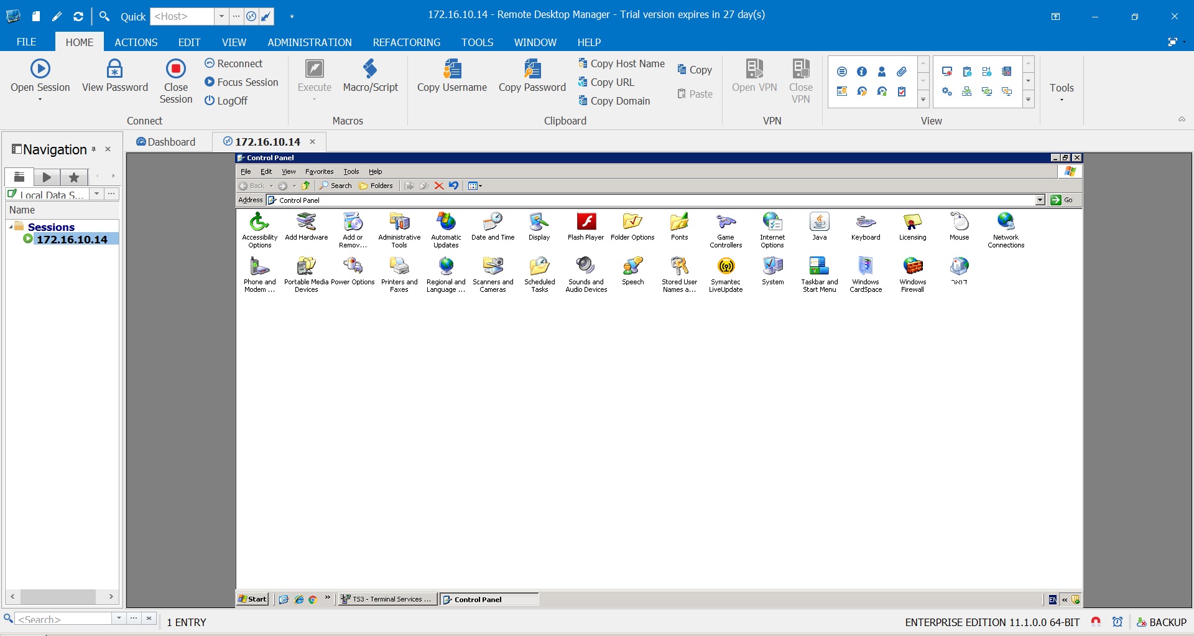Expand the Tools dropdown in ribbon
Screen dimensions: 1194x636
[x=1062, y=100]
